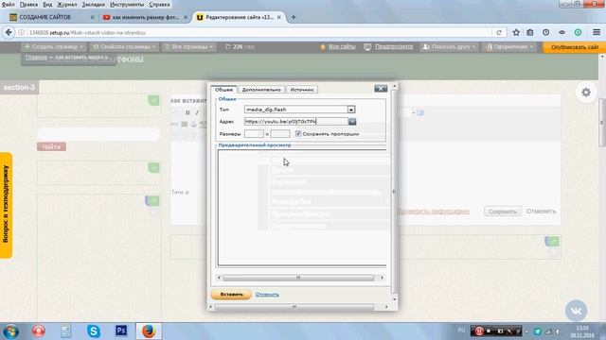Open the Источник dialog tab
Viewport: 606px width, 340px height.
click(x=302, y=90)
